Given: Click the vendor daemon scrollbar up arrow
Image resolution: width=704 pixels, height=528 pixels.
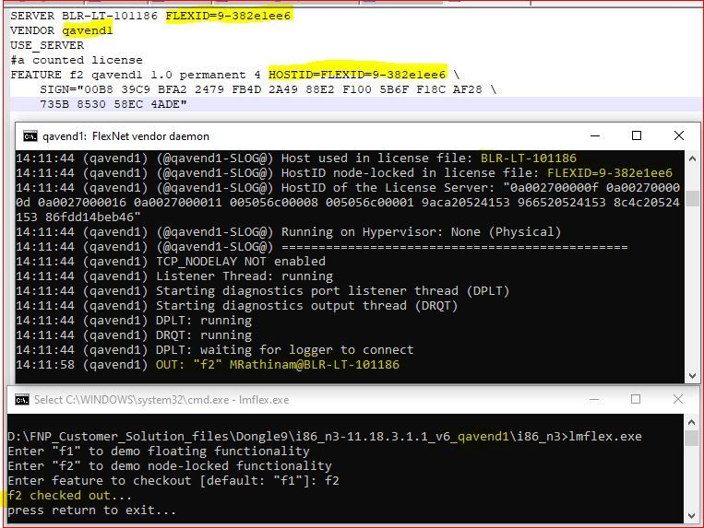Looking at the screenshot, I should (x=692, y=158).
